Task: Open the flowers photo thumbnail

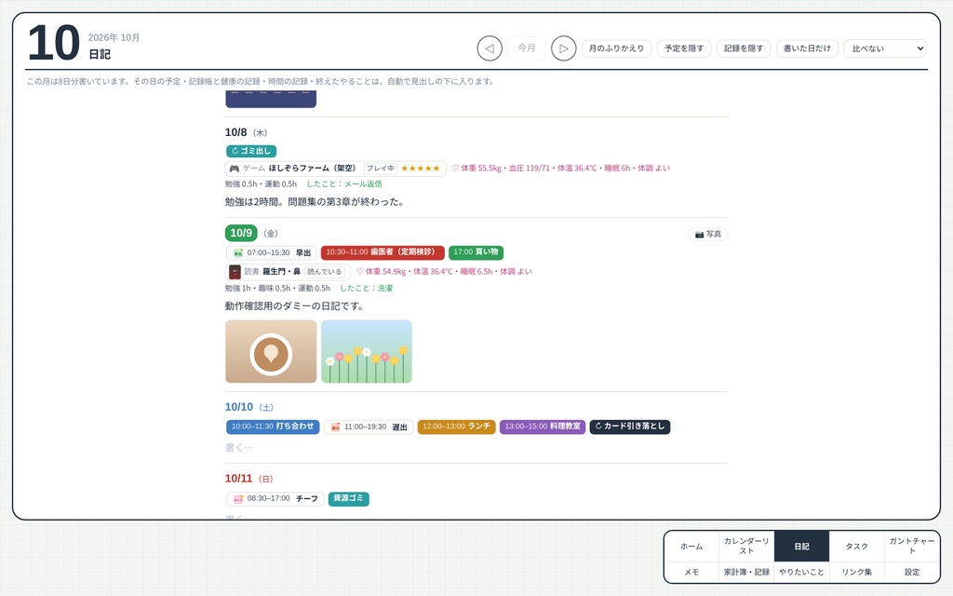Action: [x=367, y=351]
